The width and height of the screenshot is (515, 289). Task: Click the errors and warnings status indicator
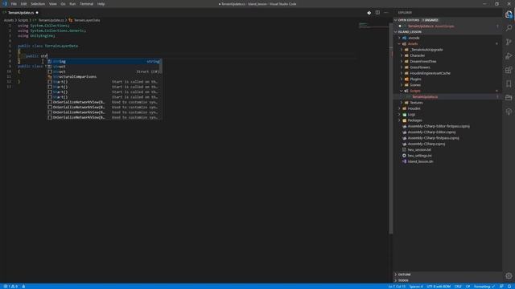[10, 287]
